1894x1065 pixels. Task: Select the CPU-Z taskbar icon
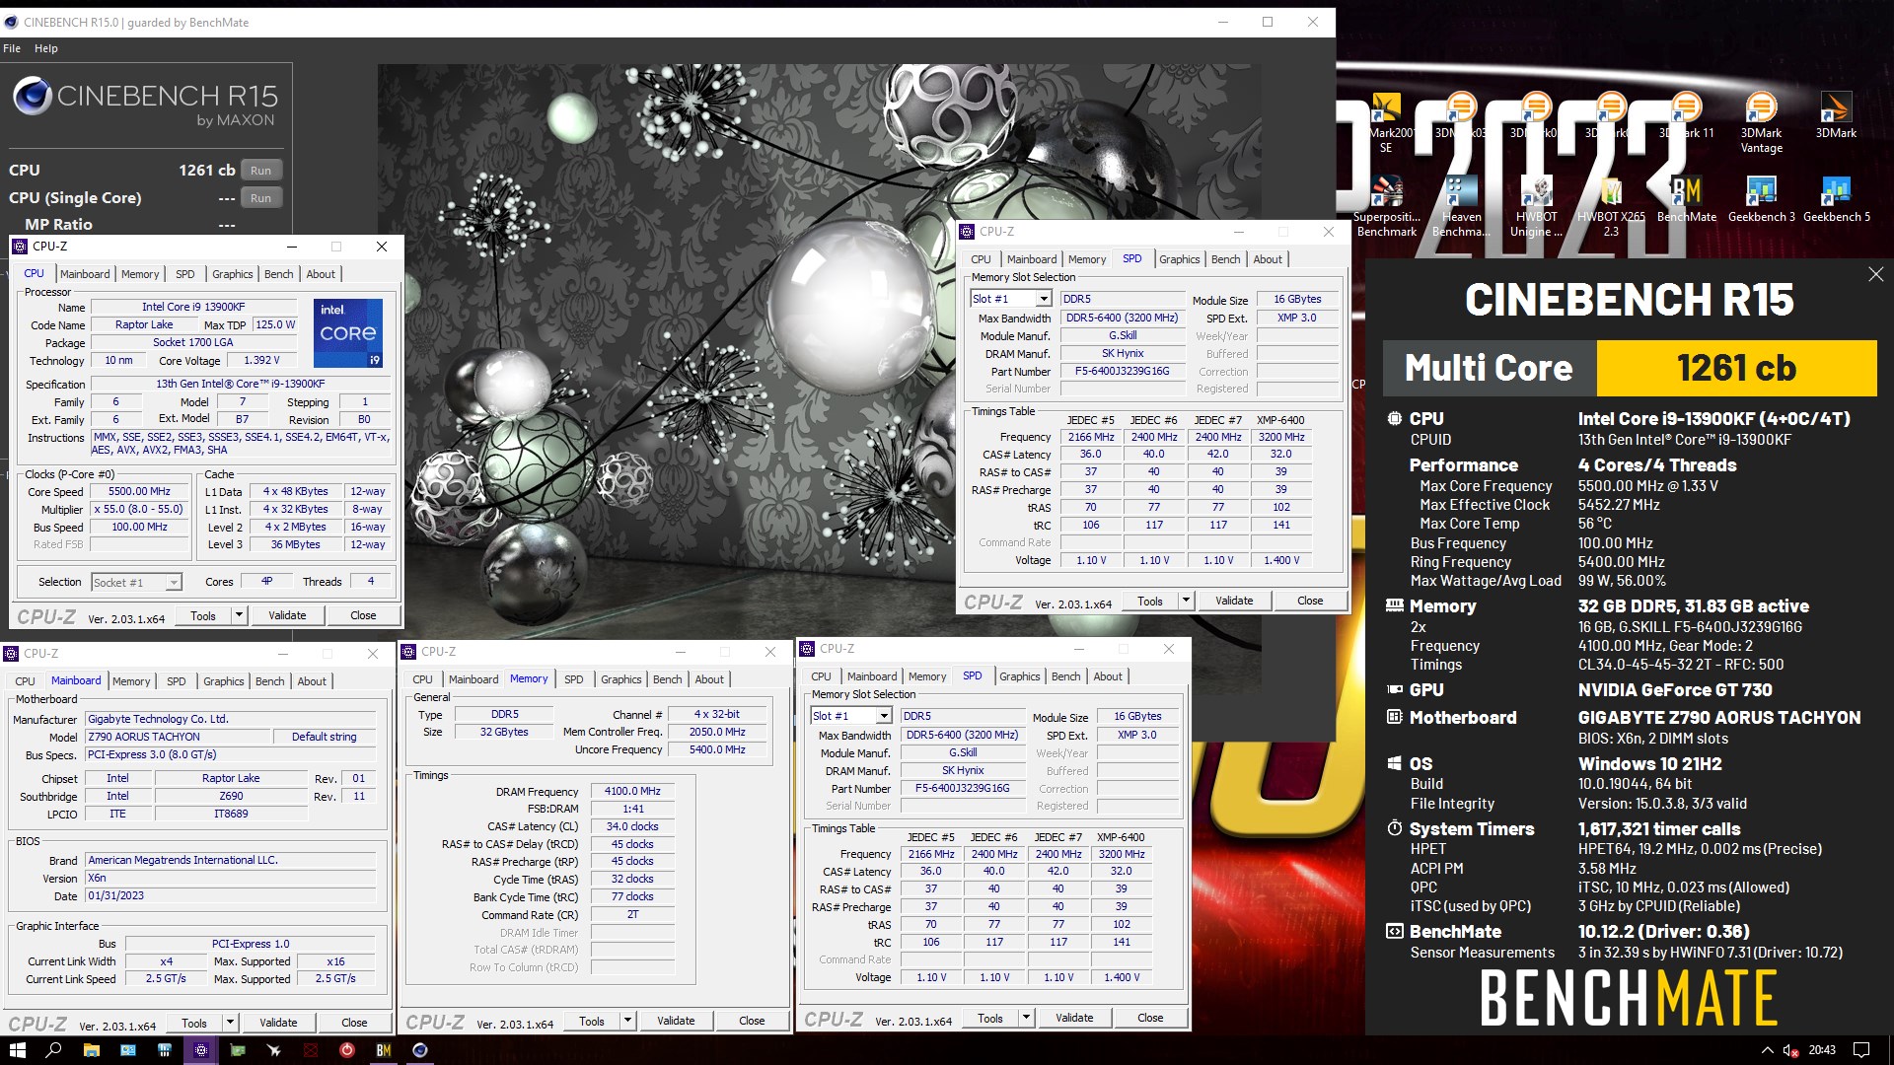coord(200,1050)
